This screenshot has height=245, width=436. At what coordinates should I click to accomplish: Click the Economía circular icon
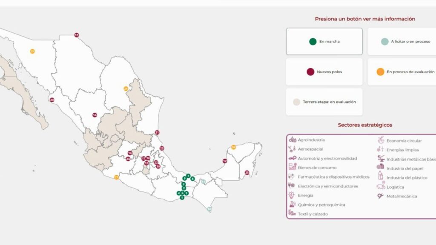[x=381, y=140]
